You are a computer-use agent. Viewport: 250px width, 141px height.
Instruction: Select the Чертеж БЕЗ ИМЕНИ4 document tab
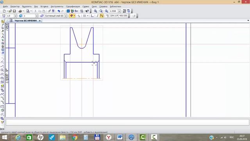25,21
